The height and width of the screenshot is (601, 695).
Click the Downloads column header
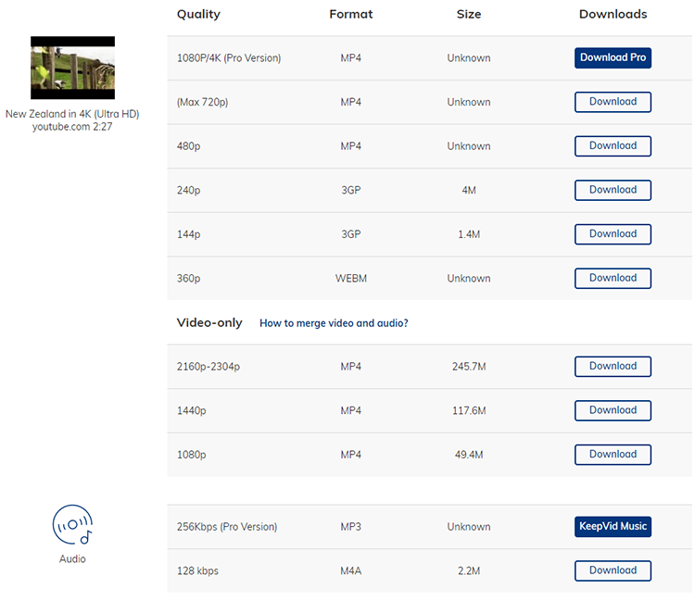tap(613, 14)
